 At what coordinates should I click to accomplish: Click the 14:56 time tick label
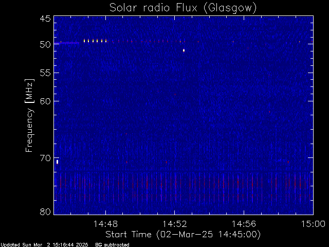244,224
